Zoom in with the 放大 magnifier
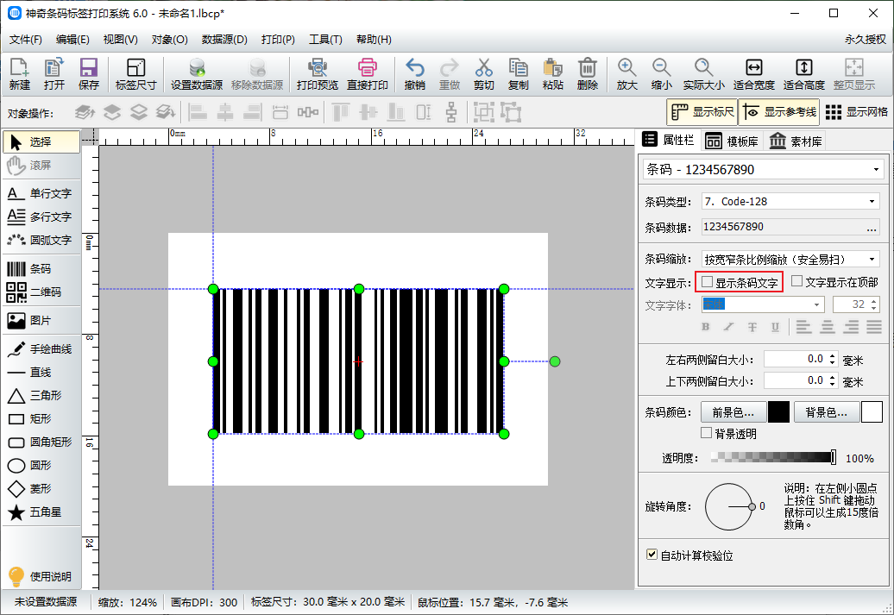 click(x=626, y=74)
